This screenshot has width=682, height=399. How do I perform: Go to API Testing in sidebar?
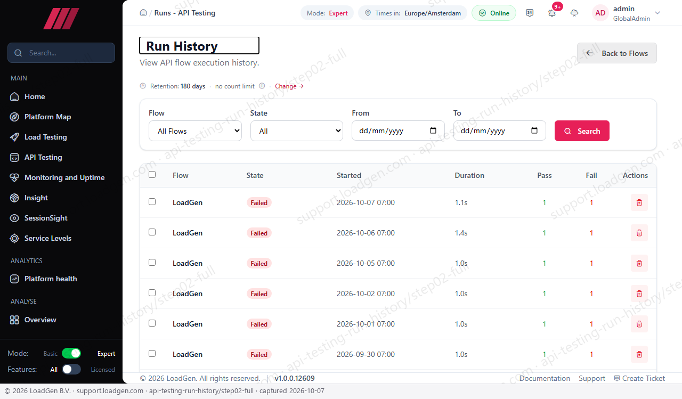pos(61,157)
